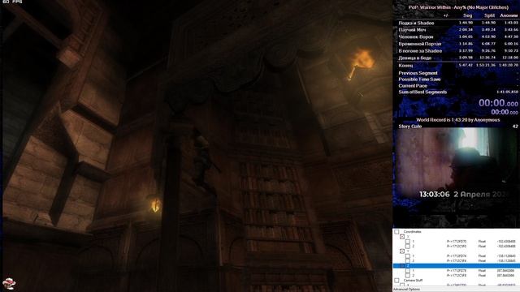Select the 'Человек-Ворон' split row
Image resolution: width=520 pixels, height=292 pixels.
click(458, 36)
